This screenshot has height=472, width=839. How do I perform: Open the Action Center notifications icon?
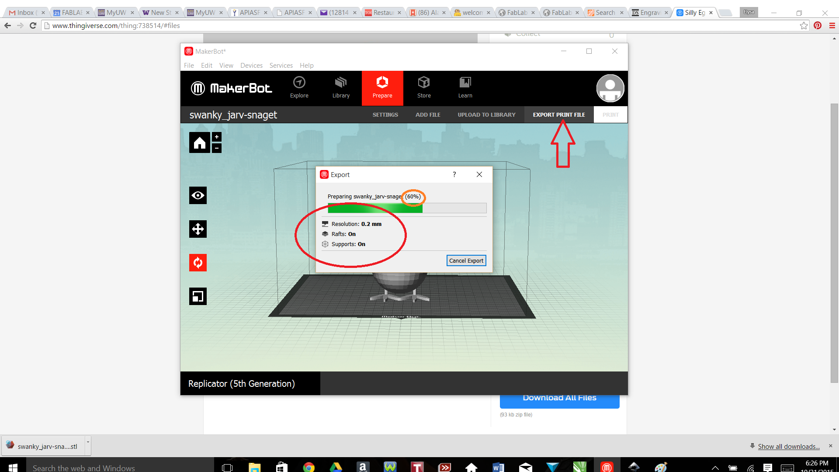[768, 468]
